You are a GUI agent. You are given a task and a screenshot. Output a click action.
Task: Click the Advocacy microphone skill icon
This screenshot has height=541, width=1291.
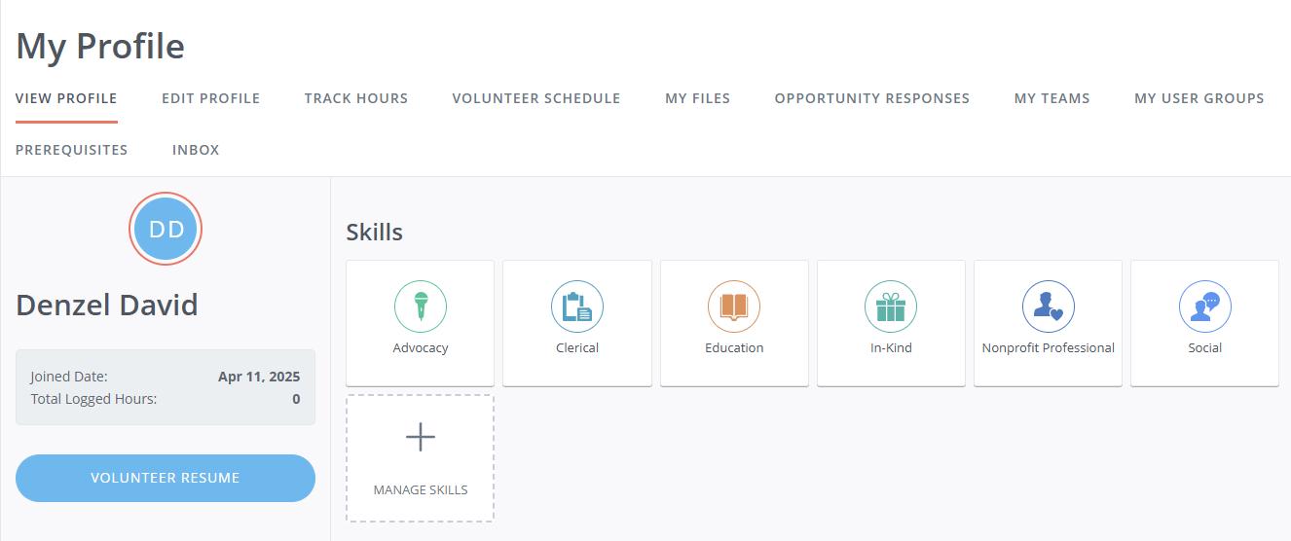[421, 307]
